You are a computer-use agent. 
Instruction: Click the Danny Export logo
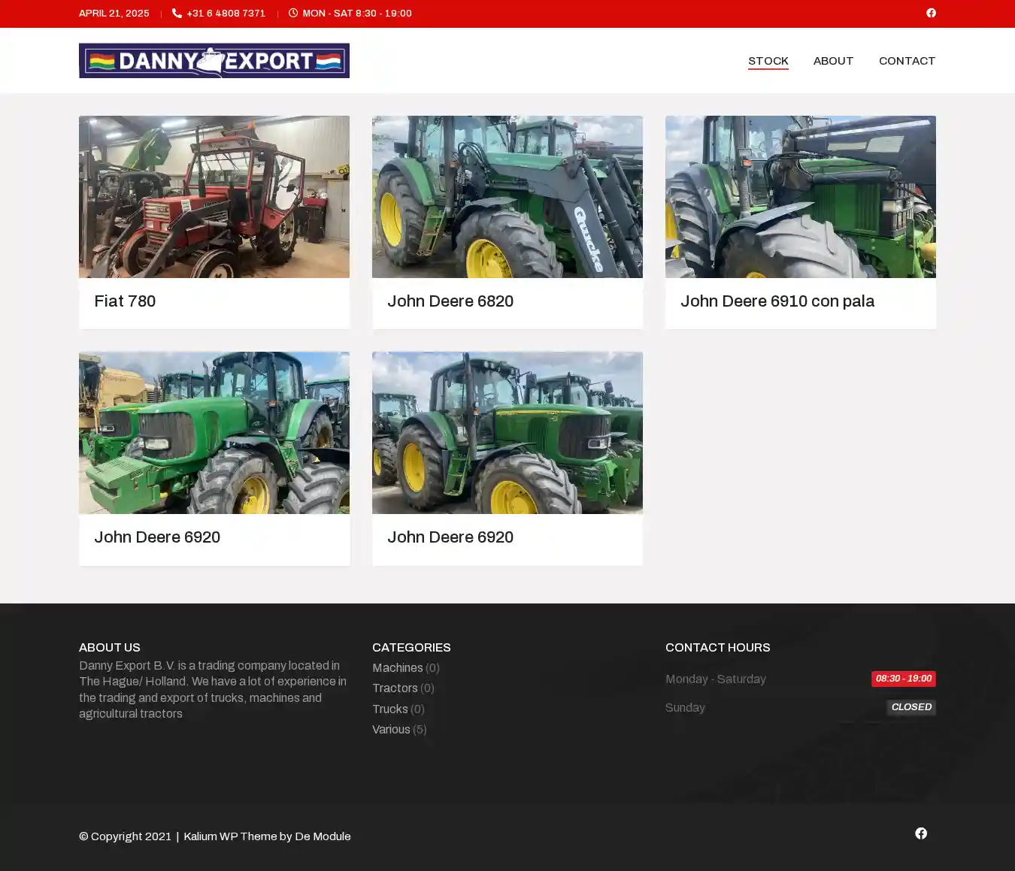[214, 61]
